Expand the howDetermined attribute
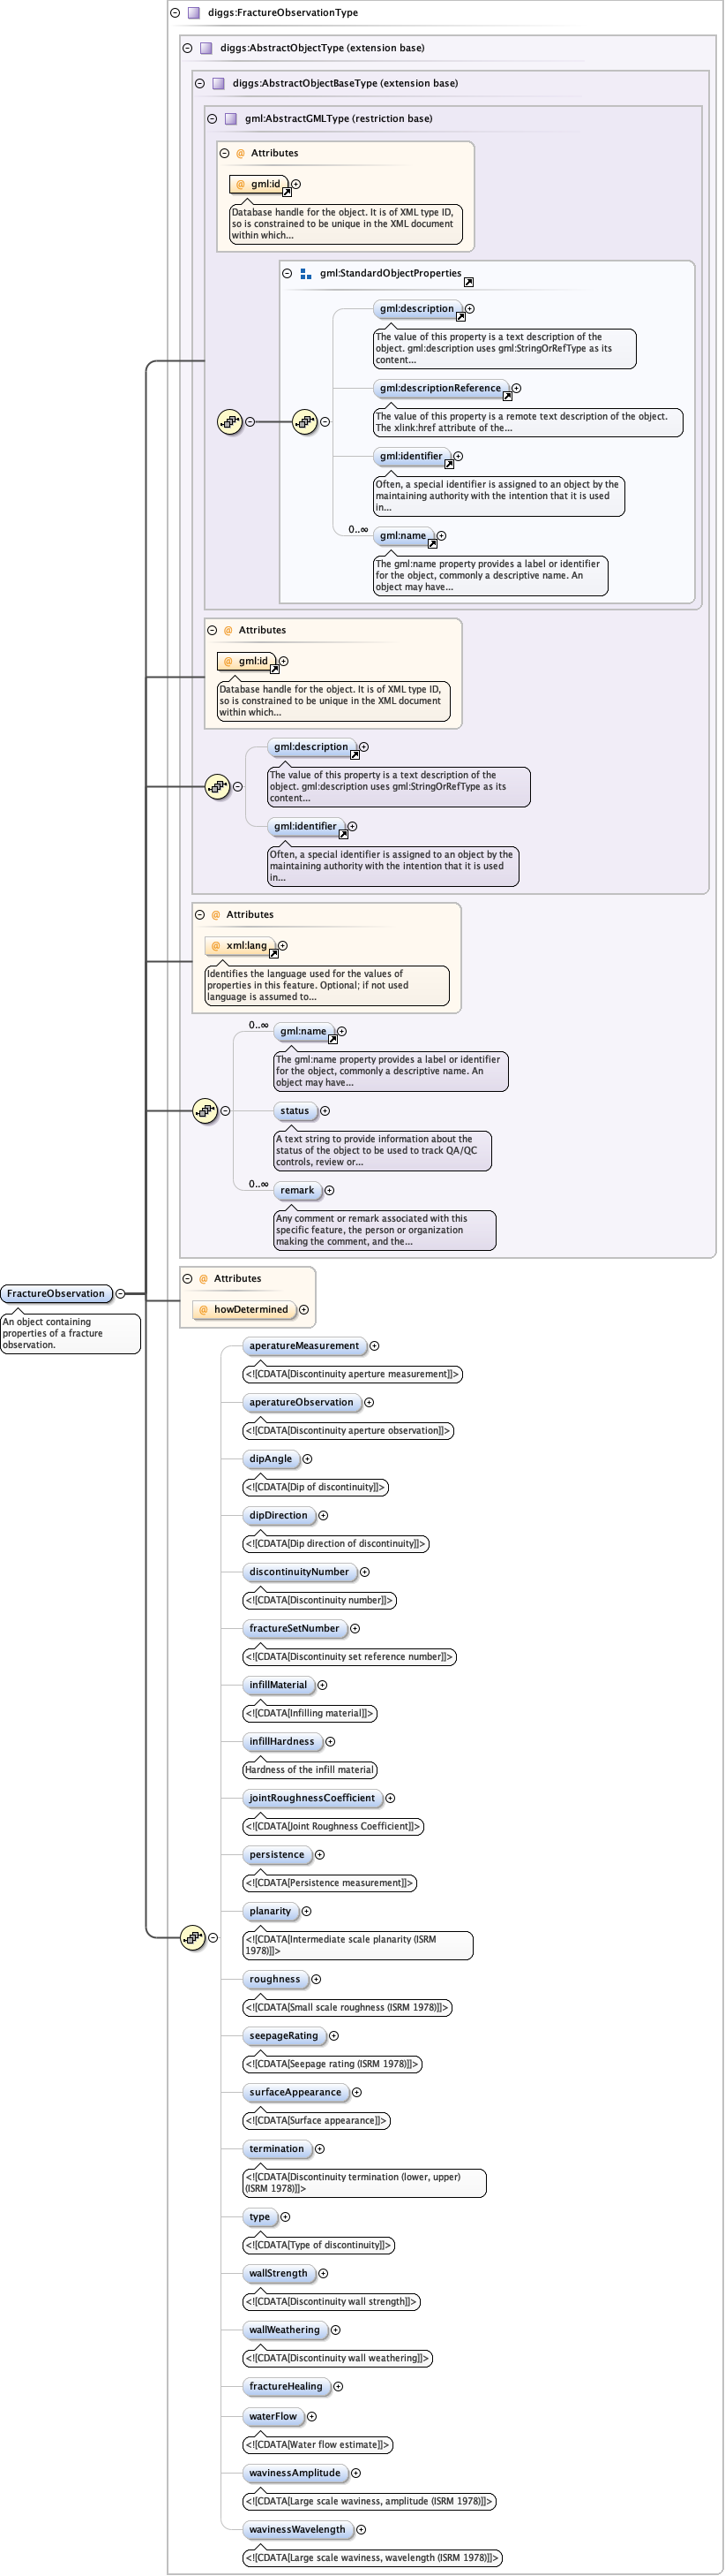 [x=303, y=1309]
